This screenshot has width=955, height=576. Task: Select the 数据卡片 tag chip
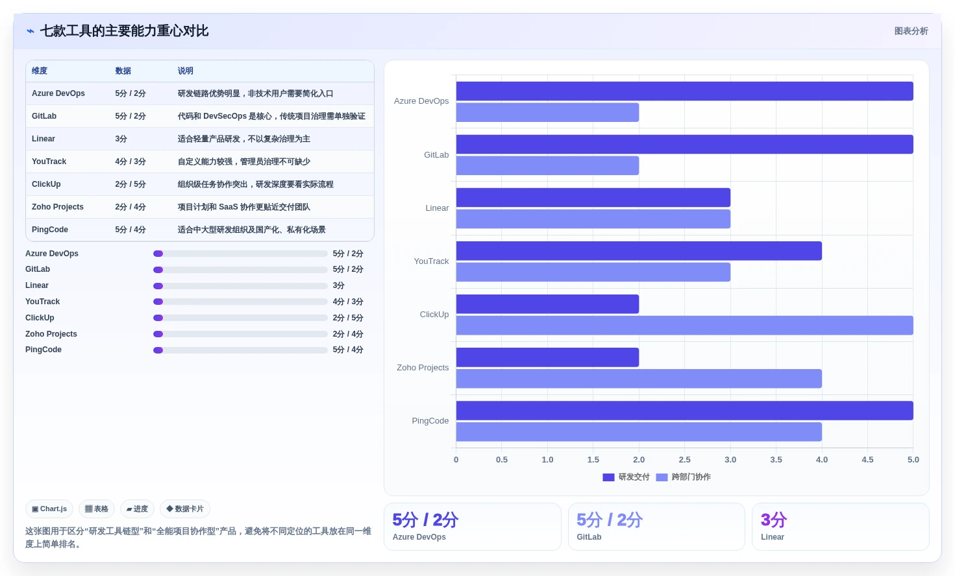point(185,509)
